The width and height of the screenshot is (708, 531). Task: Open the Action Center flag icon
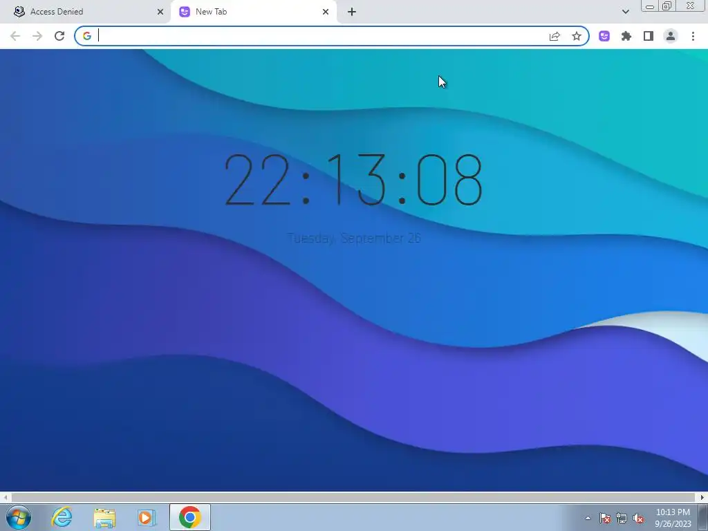point(604,518)
